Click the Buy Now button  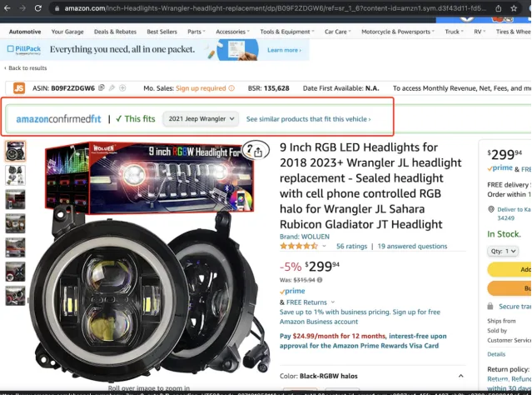510,288
